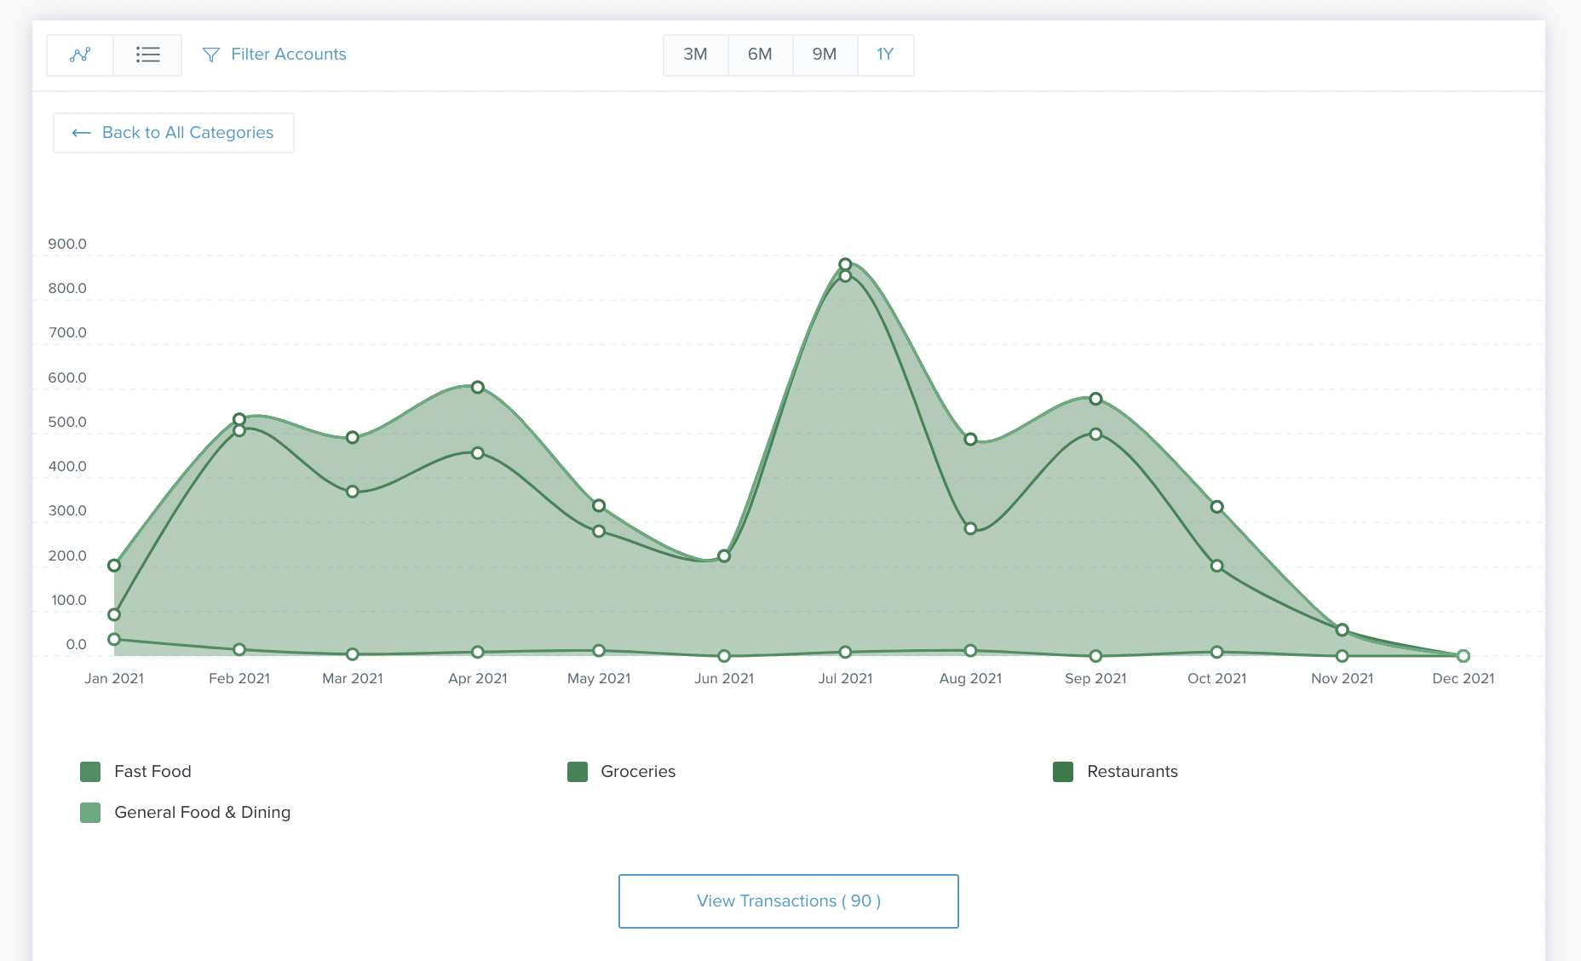Toggle the Fast Food legend item
1581x961 pixels.
[x=152, y=771]
